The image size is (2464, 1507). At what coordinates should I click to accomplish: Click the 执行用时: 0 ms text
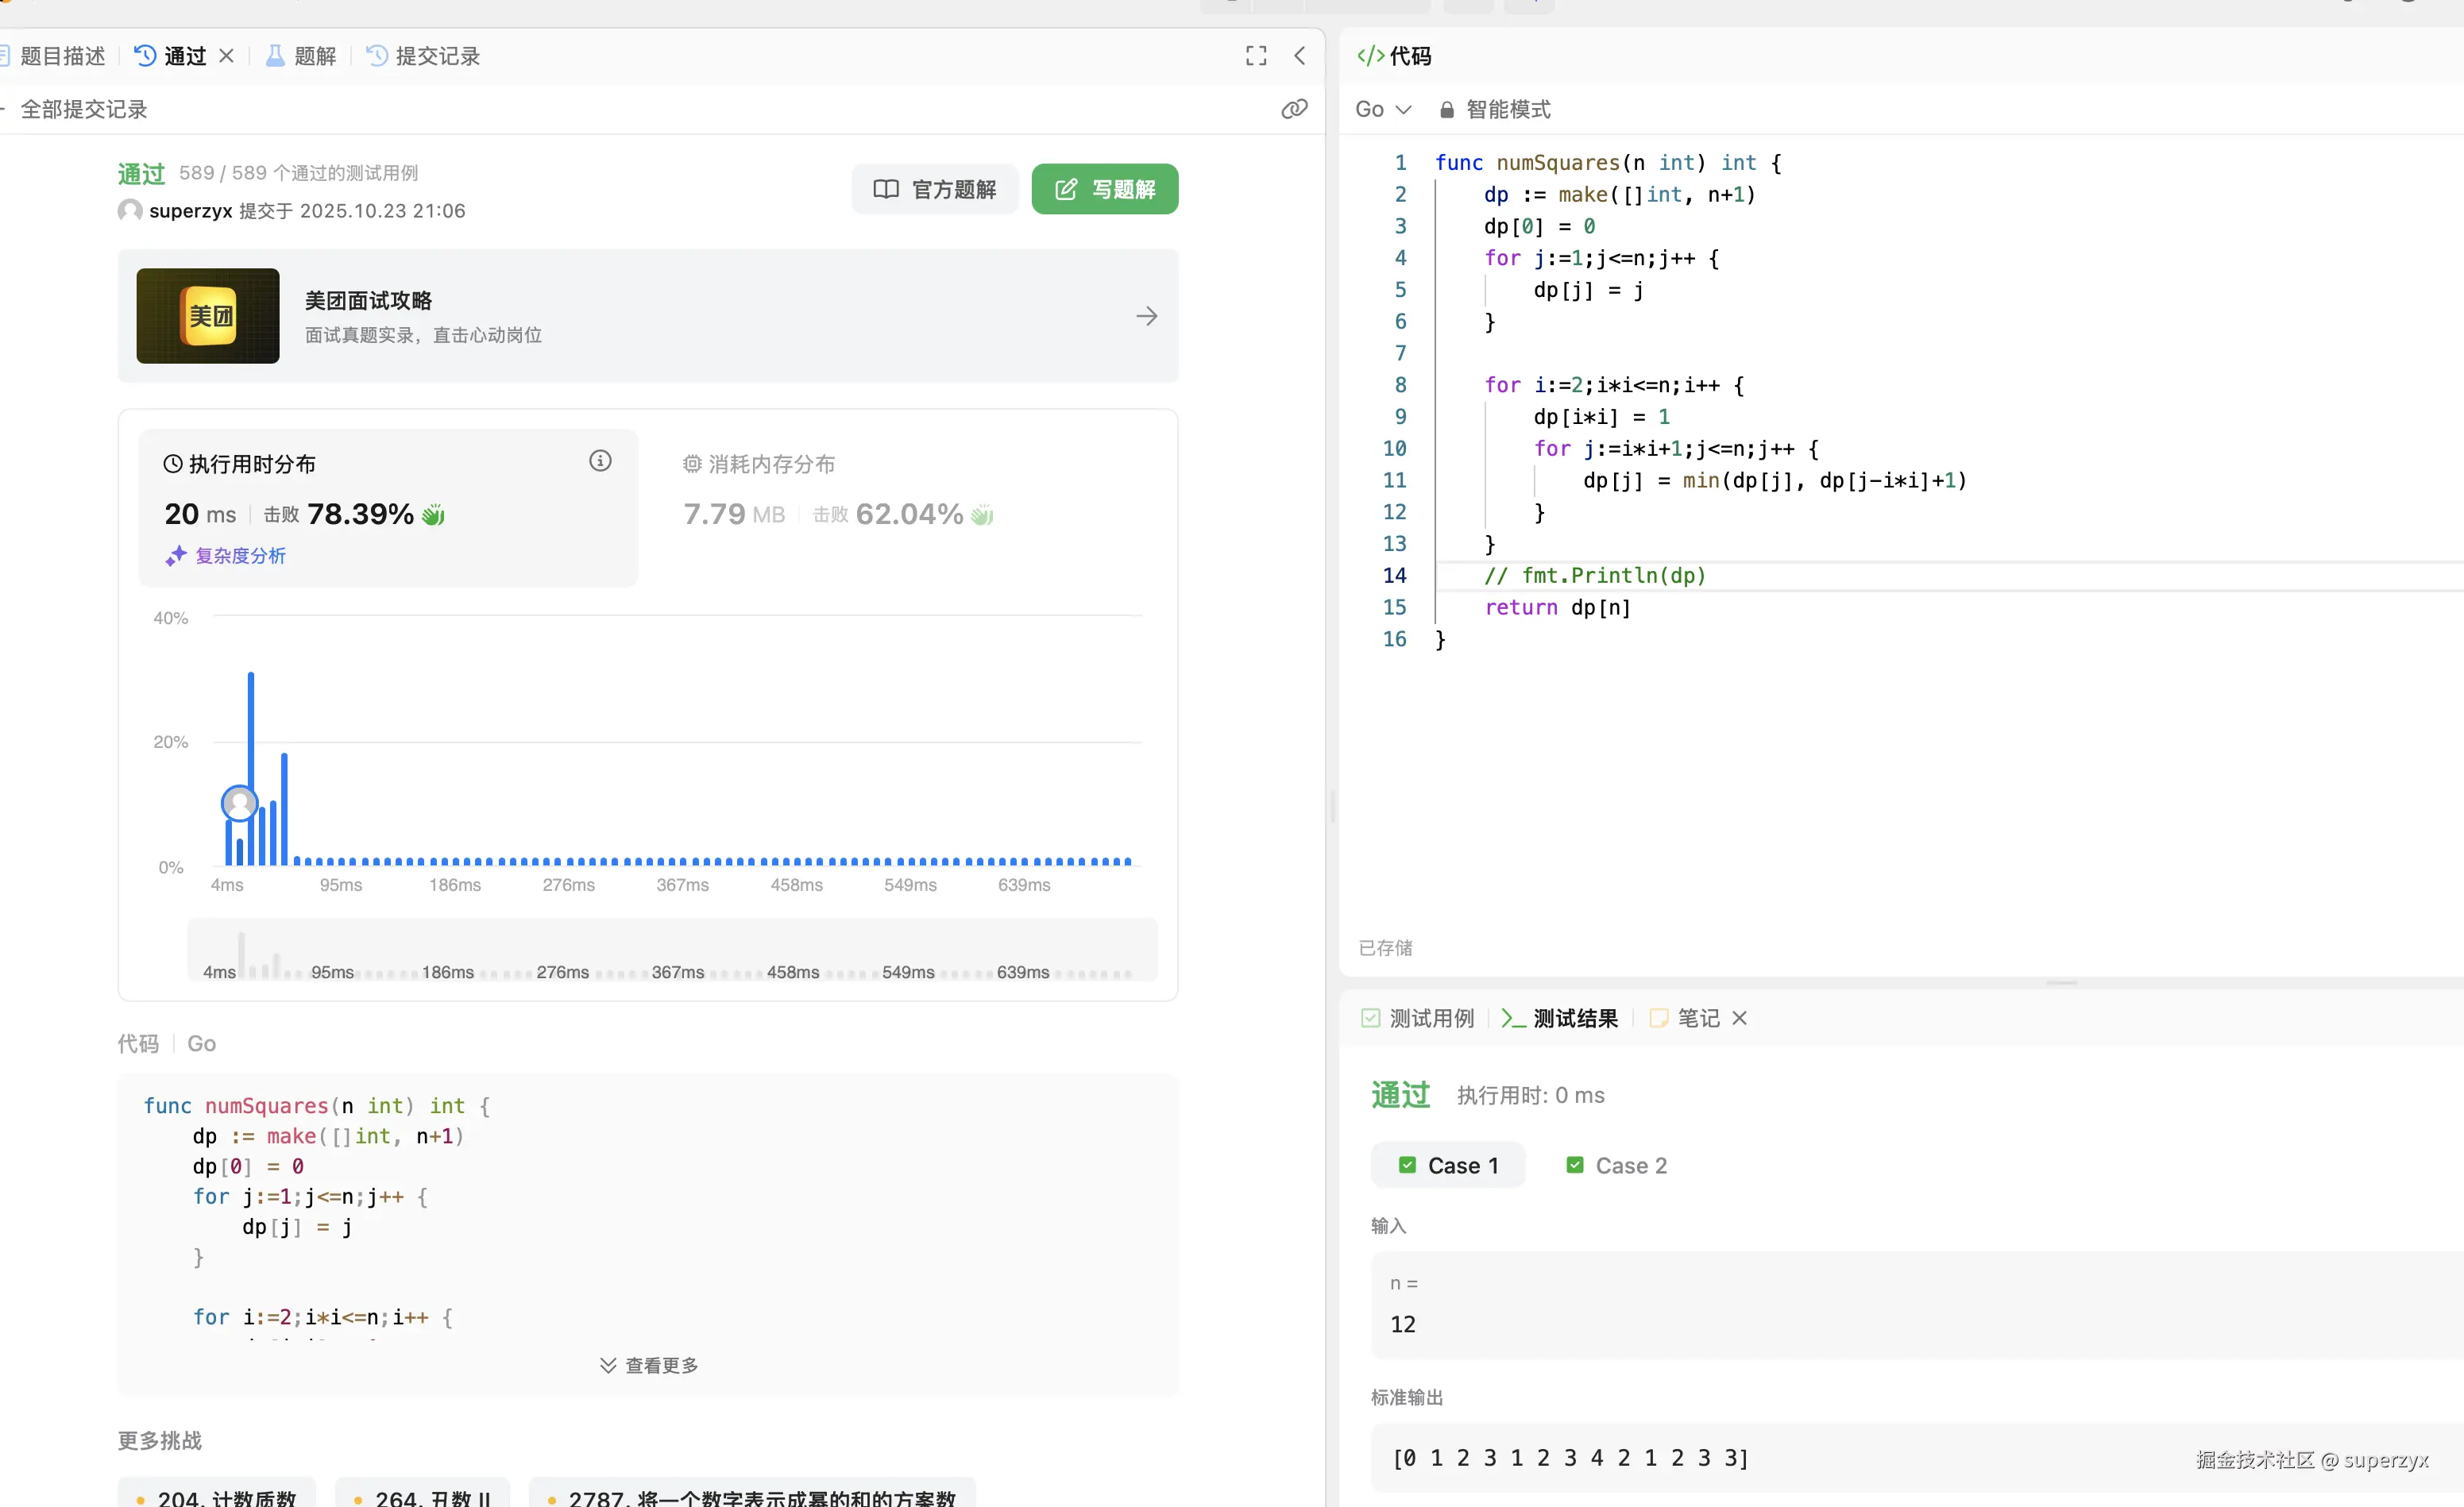pyautogui.click(x=1530, y=1095)
